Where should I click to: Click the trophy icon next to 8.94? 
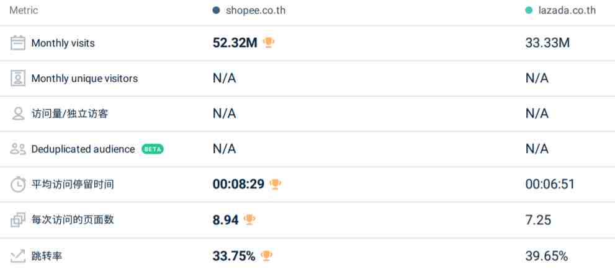(x=249, y=219)
